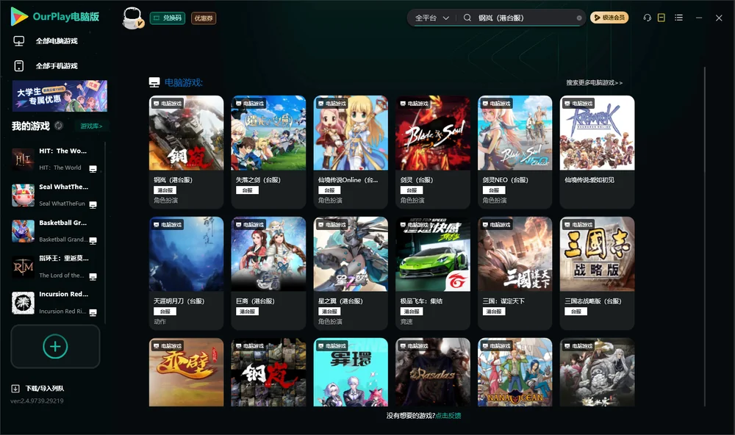Click the phone icon beside 全部手机游戏
Viewport: 735px width, 435px height.
coord(19,66)
